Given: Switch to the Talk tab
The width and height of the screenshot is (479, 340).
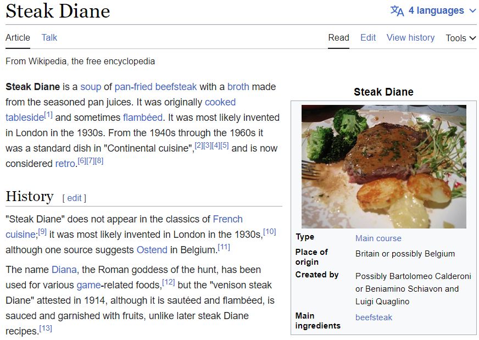Looking at the screenshot, I should (49, 37).
